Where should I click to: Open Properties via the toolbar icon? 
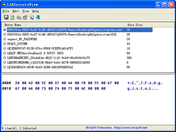click(x=25, y=17)
